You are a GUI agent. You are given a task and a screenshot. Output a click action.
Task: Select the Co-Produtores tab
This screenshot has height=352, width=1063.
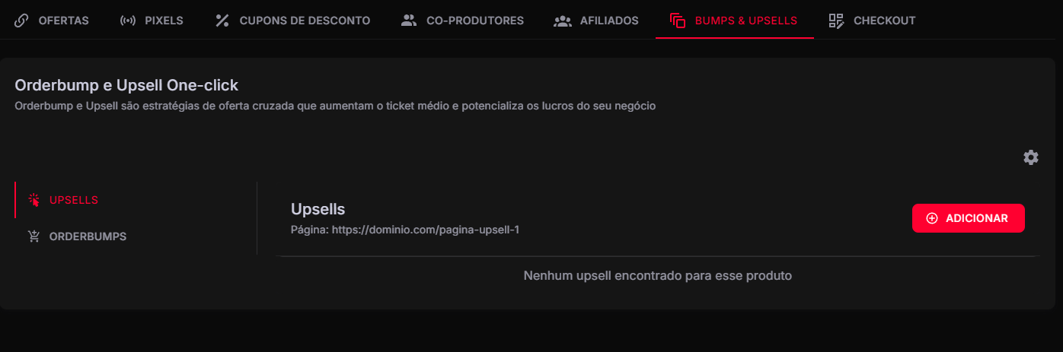click(474, 21)
